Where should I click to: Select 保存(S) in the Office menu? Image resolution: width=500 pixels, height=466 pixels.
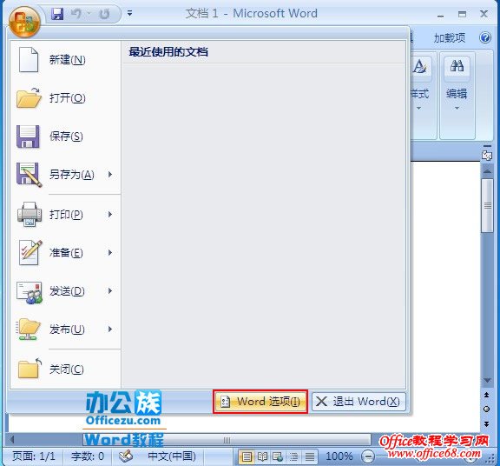click(65, 136)
